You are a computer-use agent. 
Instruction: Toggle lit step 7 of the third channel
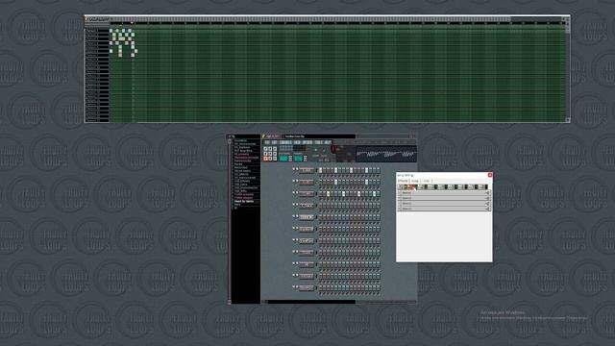coord(344,194)
